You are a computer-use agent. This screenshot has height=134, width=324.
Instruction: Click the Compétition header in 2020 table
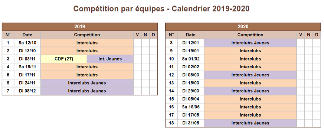[250, 35]
